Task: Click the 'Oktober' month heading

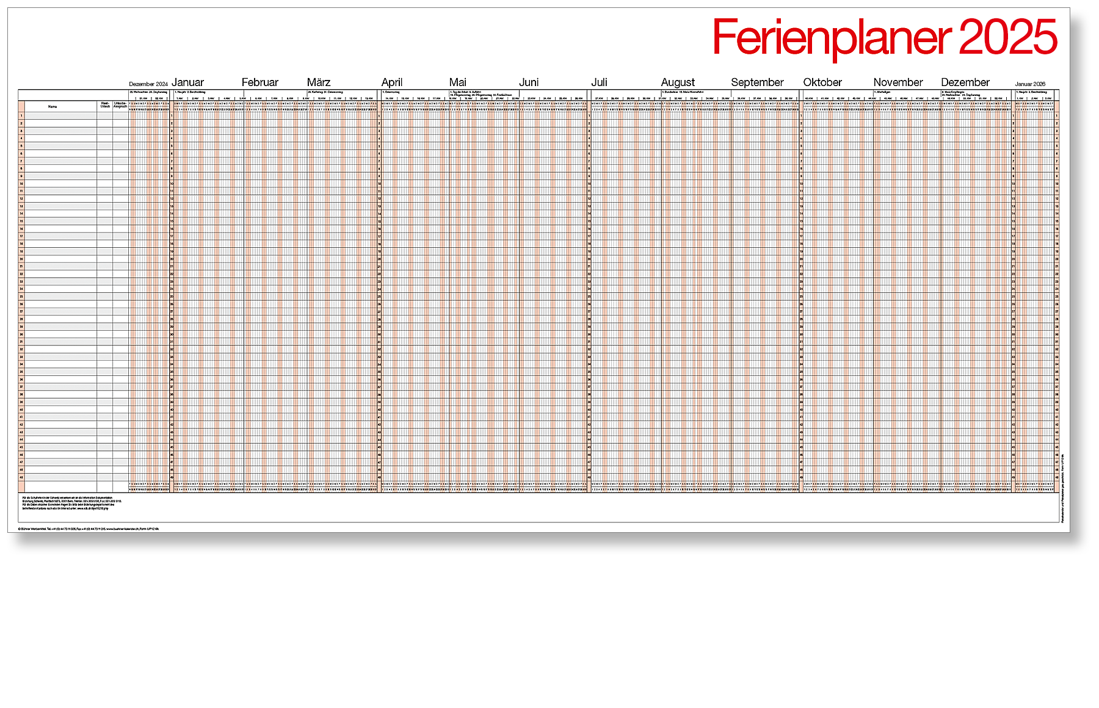Action: pyautogui.click(x=822, y=82)
